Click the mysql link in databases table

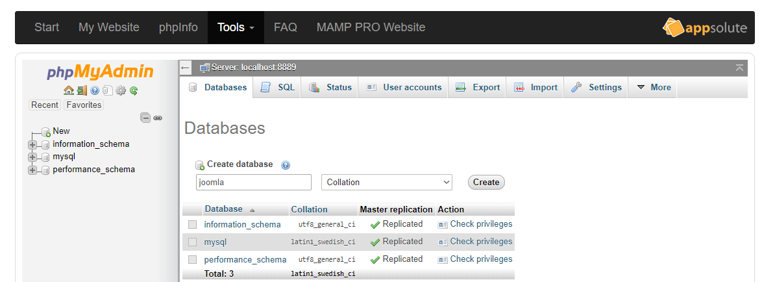tap(215, 242)
